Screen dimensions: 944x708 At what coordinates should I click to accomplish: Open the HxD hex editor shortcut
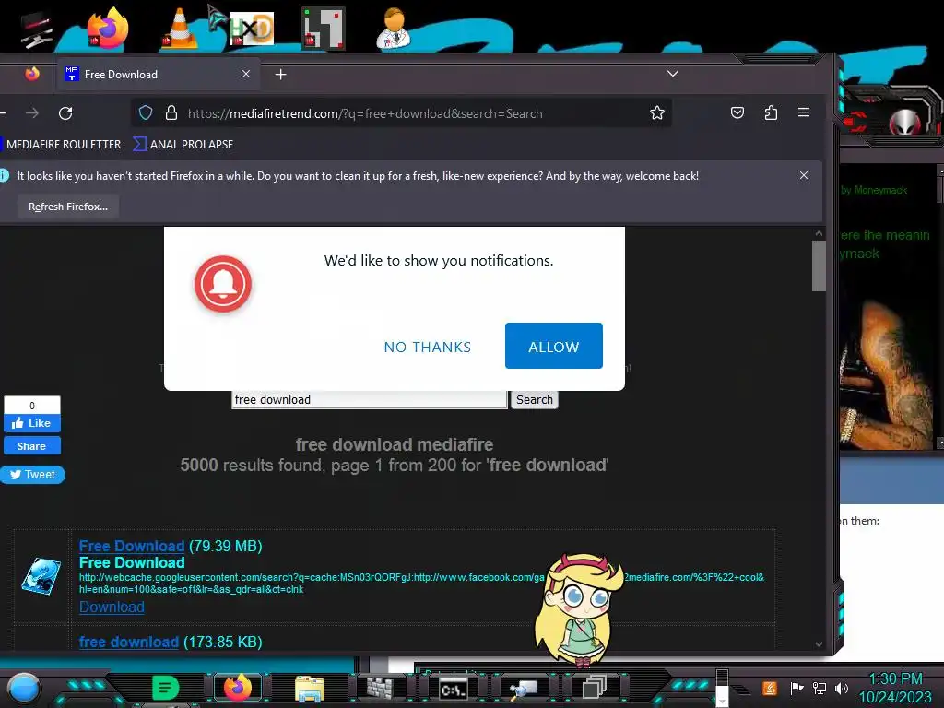251,29
